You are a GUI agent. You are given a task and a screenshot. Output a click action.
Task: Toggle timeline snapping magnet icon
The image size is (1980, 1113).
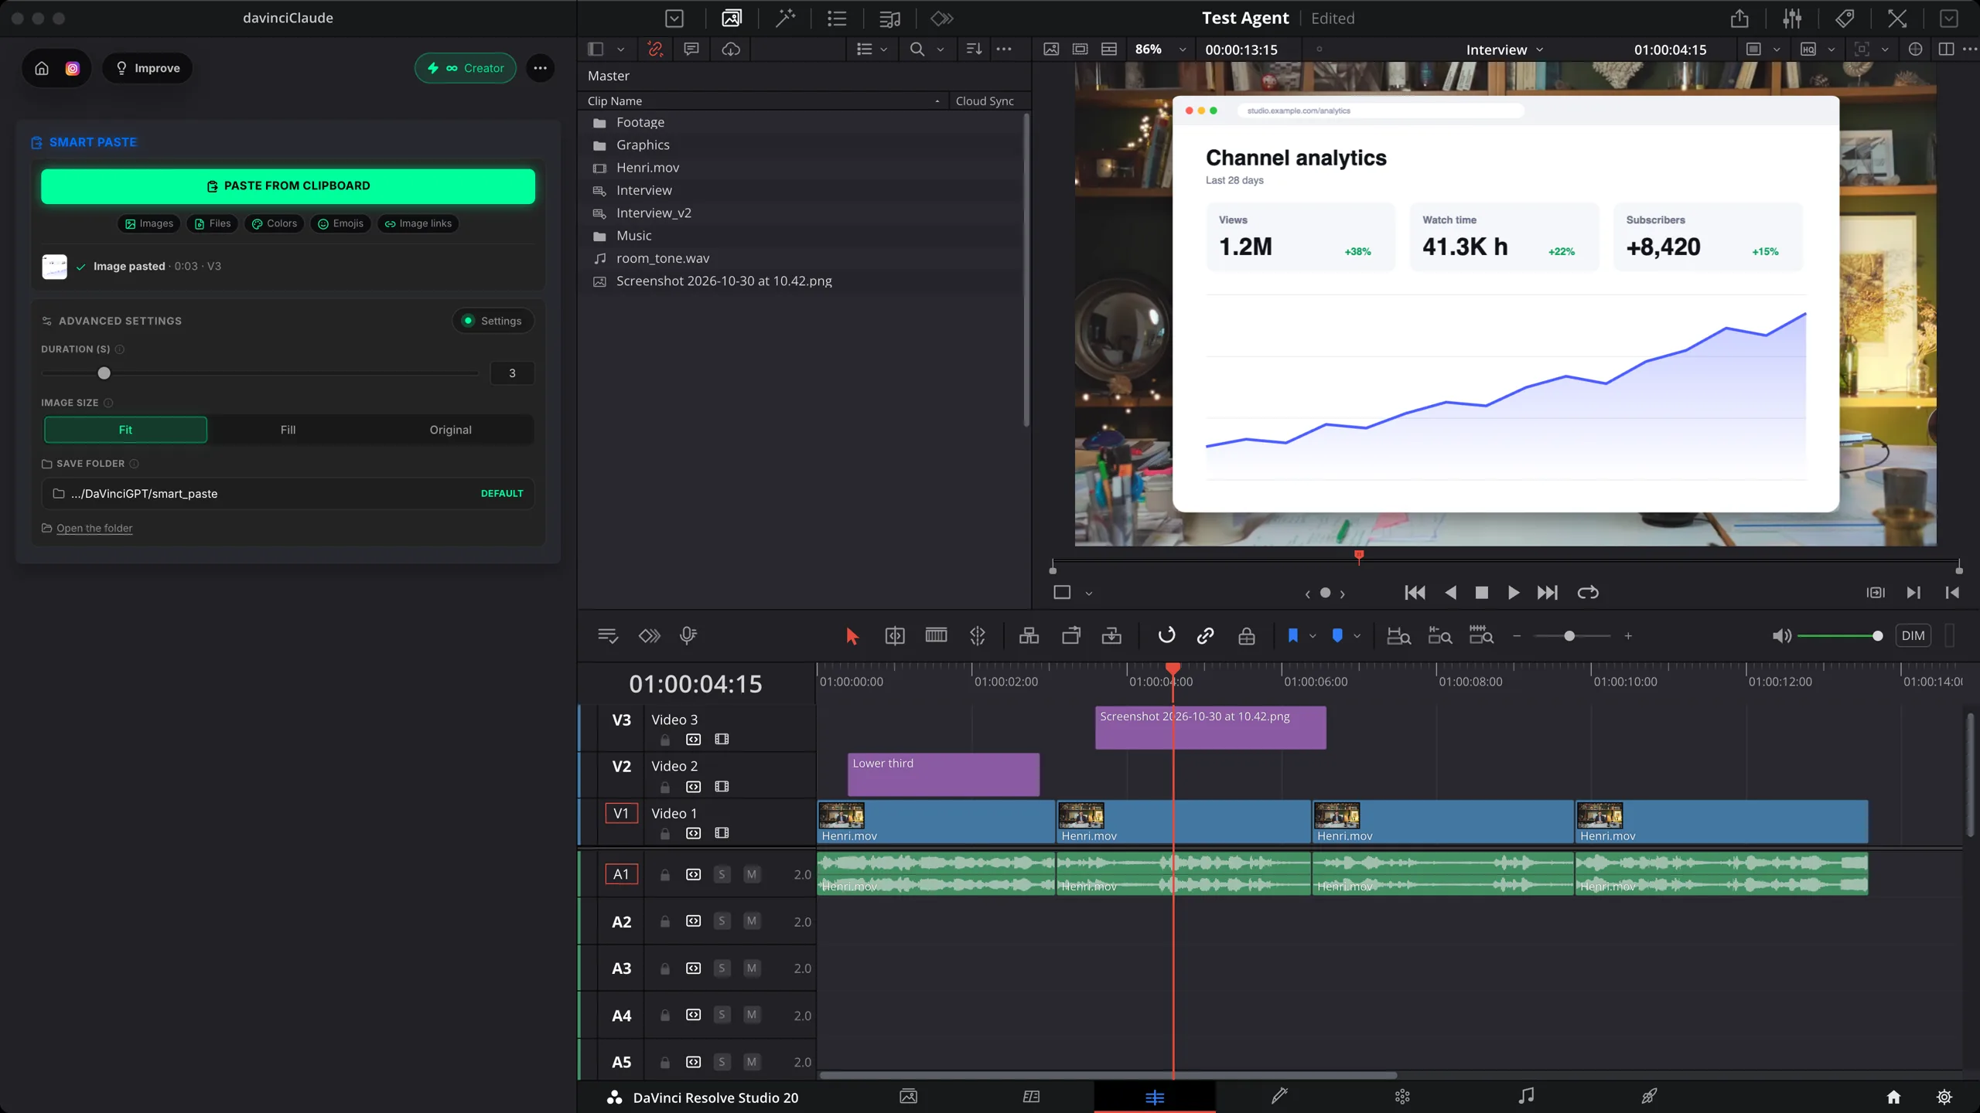tap(1166, 635)
